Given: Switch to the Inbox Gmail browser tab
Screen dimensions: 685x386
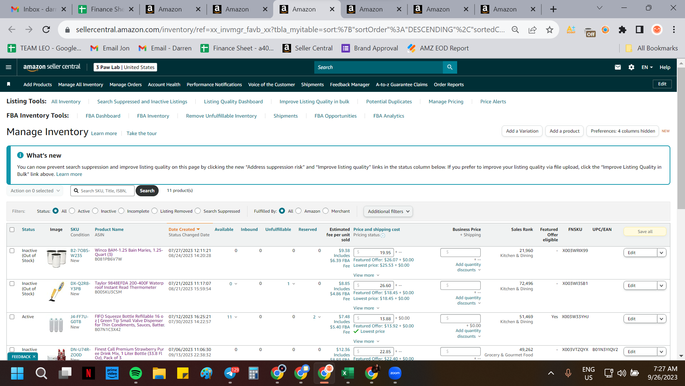Looking at the screenshot, I should [x=39, y=9].
